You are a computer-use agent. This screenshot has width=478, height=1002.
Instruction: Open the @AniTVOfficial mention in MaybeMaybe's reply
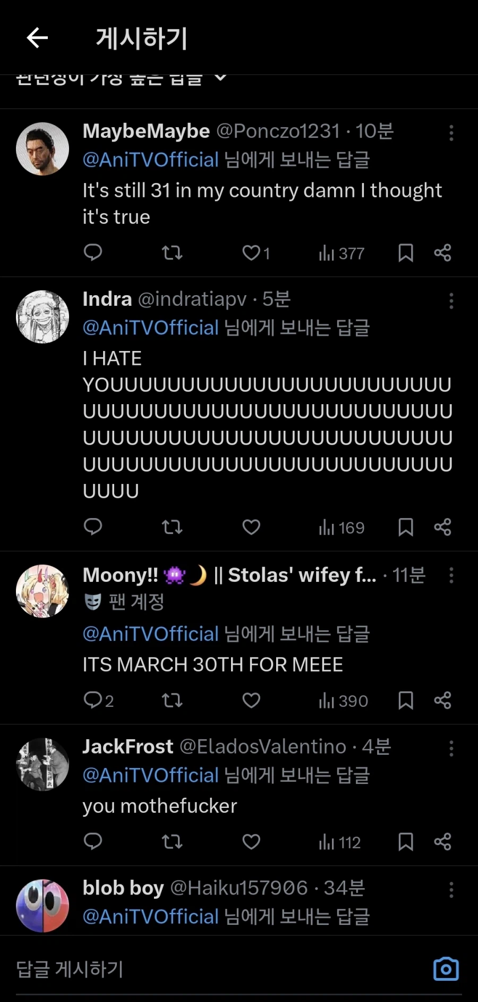[151, 160]
